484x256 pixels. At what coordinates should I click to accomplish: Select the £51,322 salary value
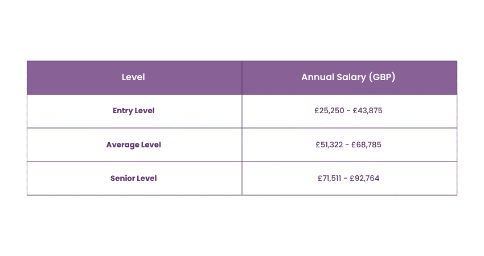[330, 144]
